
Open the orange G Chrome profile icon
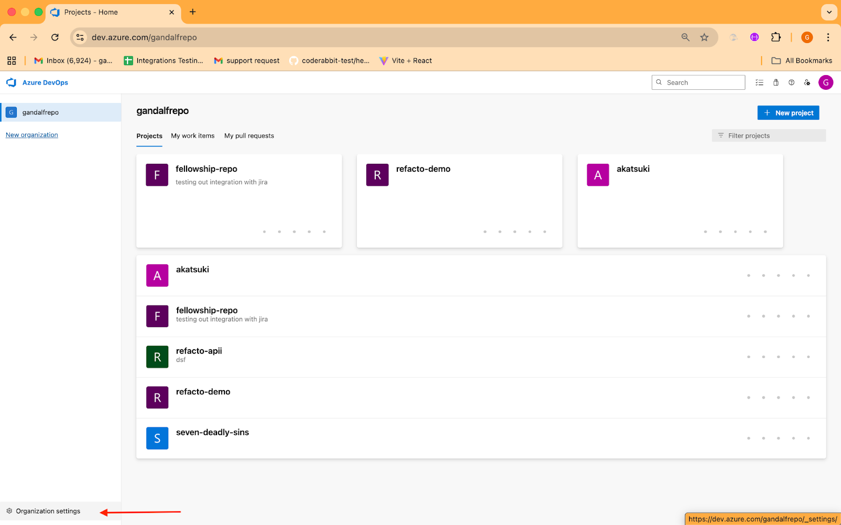(x=807, y=37)
